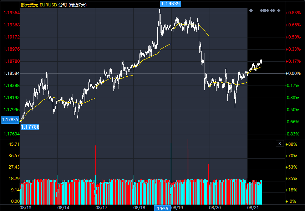Click the 45.71 volume axis label
The width and height of the screenshot is (305, 211).
point(14,144)
